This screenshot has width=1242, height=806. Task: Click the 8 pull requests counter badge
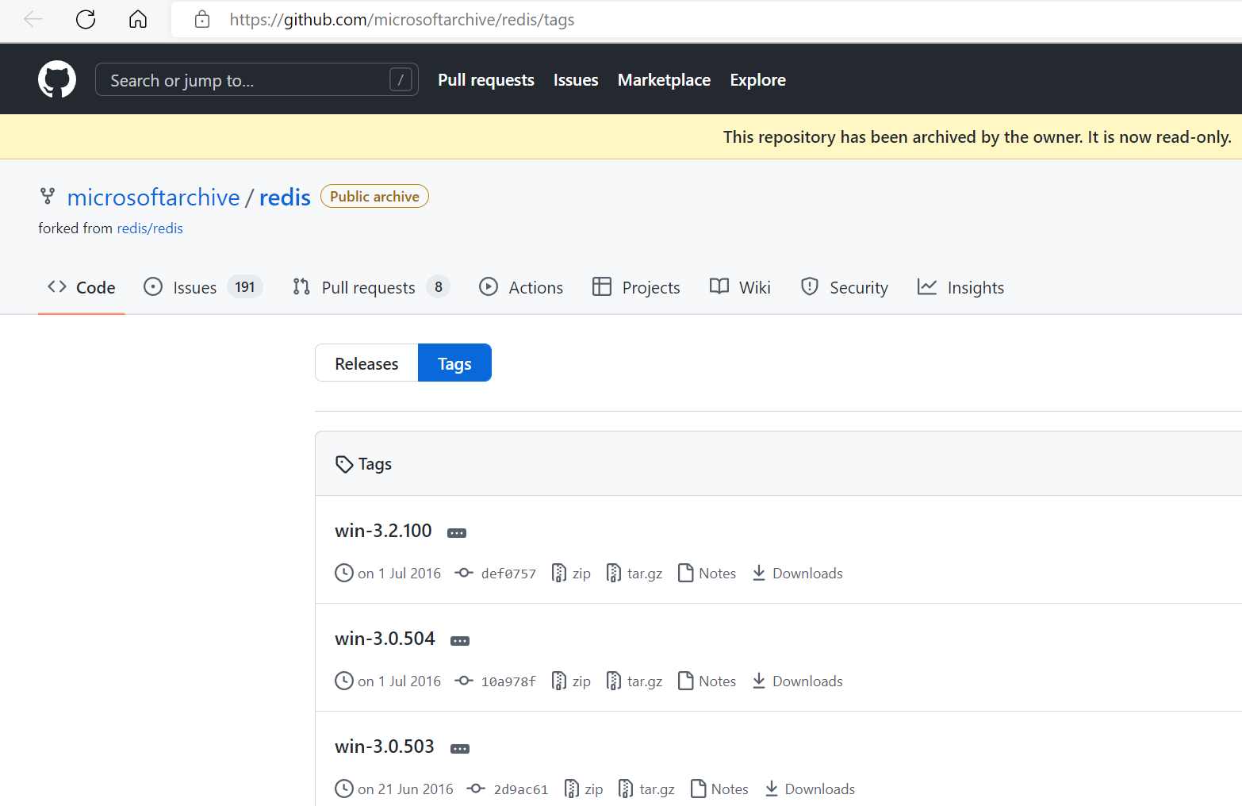click(x=439, y=287)
